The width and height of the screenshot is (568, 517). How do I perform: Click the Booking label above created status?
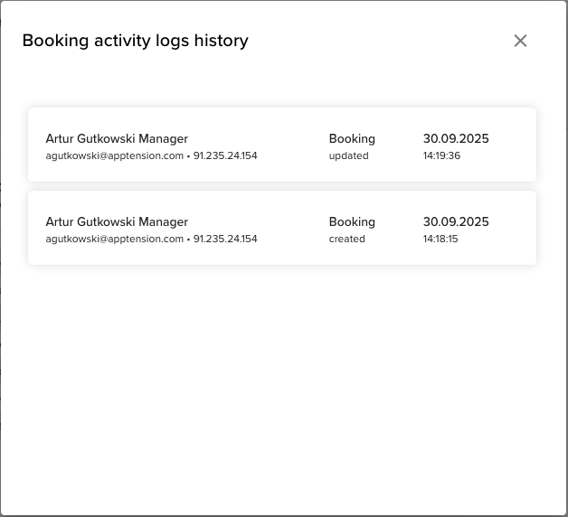[x=352, y=221]
